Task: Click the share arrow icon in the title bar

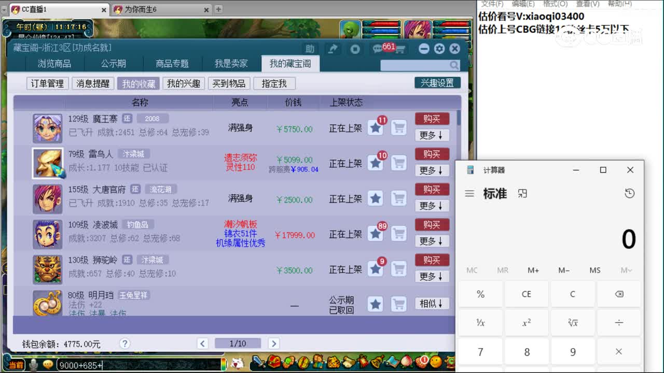Action: click(333, 48)
